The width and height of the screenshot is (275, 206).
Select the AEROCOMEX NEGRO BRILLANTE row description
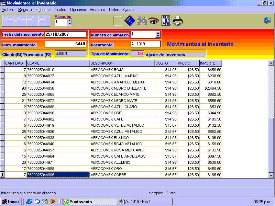click(122, 88)
